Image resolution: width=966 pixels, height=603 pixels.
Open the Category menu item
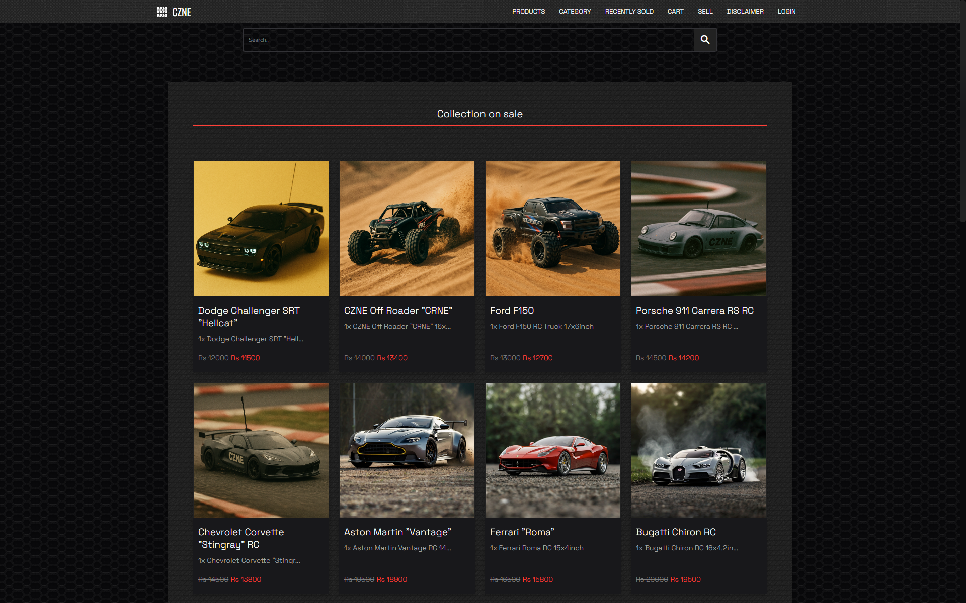click(x=575, y=12)
